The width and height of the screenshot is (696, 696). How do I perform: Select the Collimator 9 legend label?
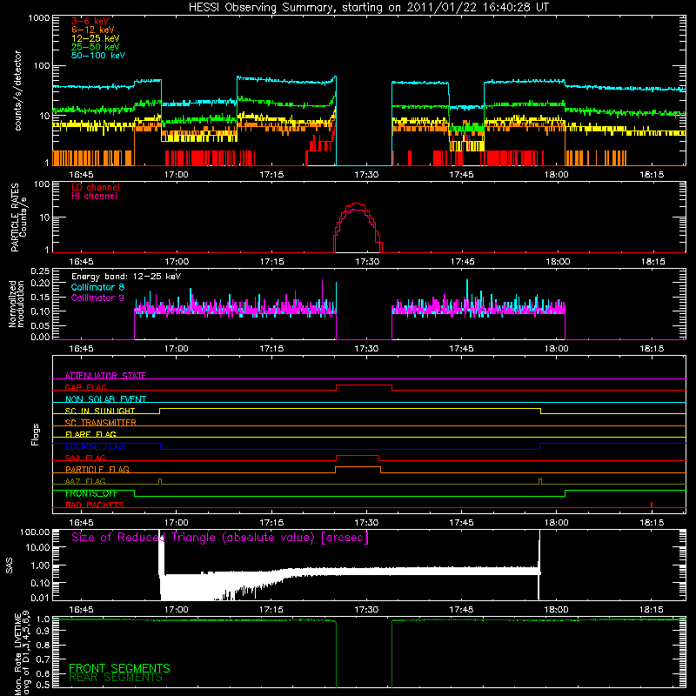point(97,298)
